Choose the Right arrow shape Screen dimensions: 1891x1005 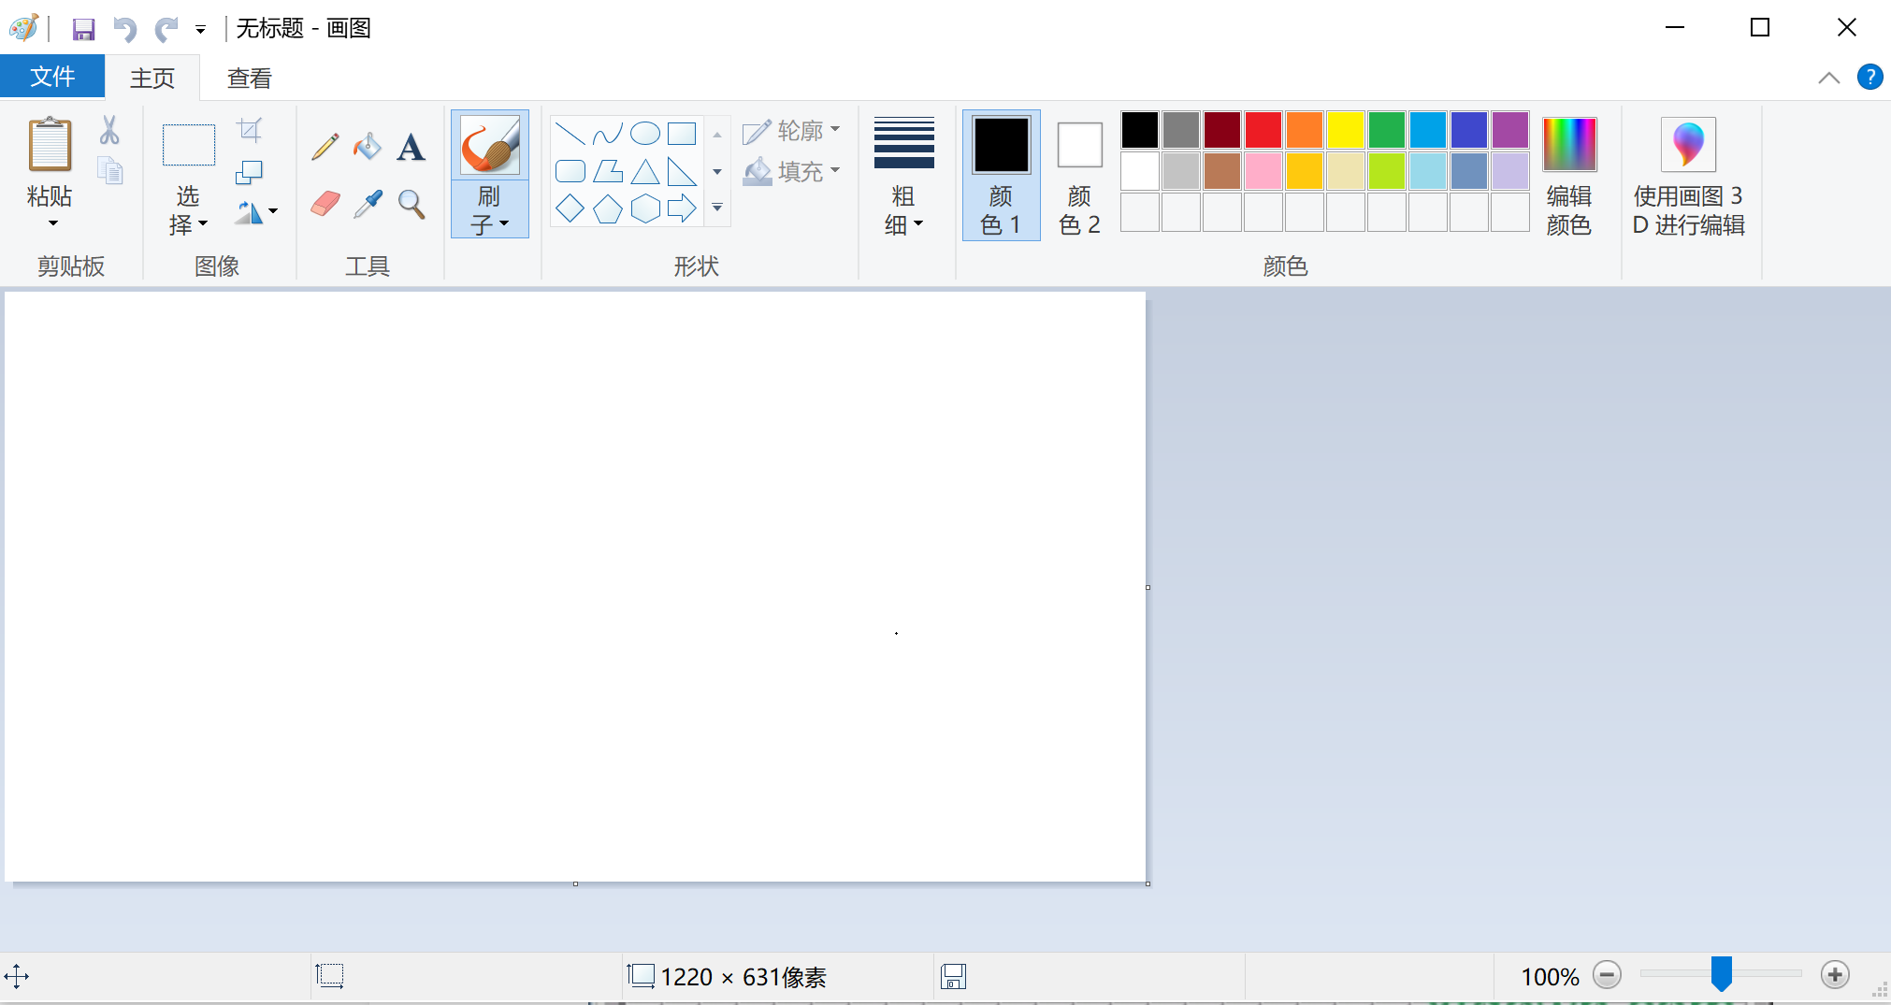683,208
